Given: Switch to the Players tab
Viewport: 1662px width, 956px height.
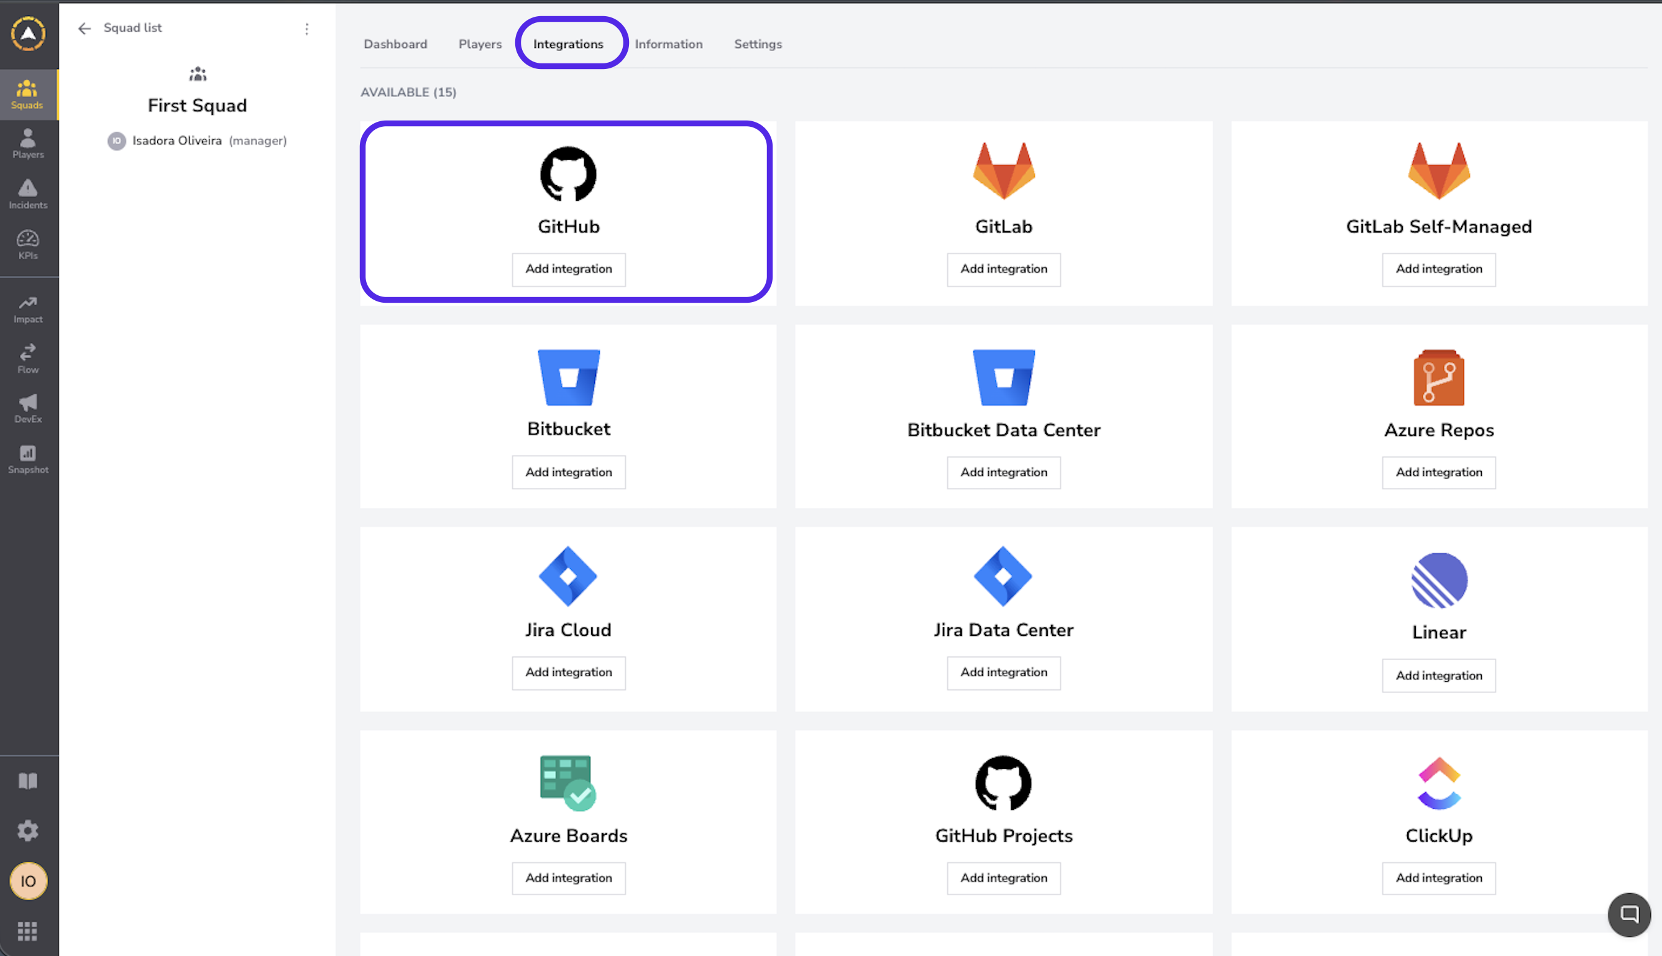Looking at the screenshot, I should [x=480, y=44].
